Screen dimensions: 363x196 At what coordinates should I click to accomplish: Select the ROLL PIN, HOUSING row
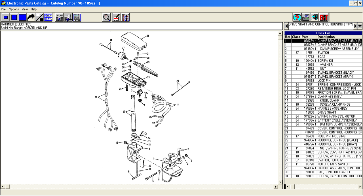click(323, 136)
